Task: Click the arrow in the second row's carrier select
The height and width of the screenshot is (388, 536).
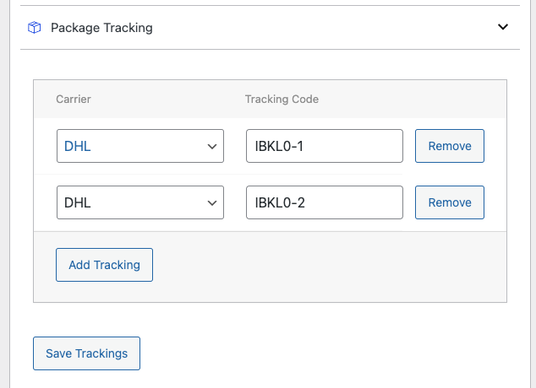Action: [212, 203]
